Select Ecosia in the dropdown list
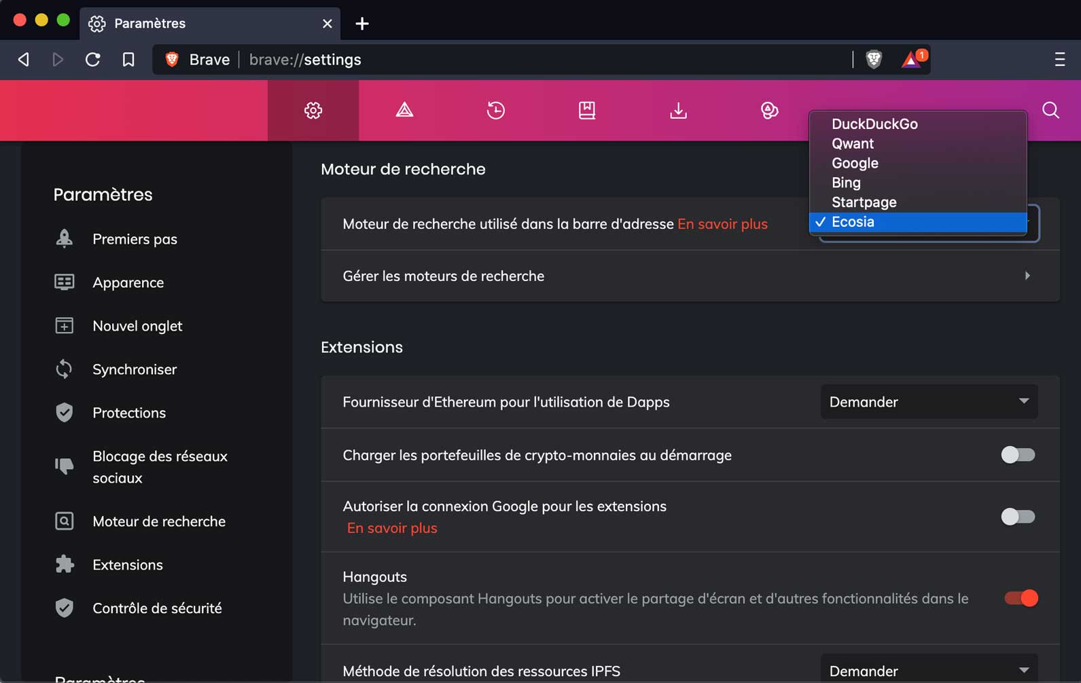 (918, 222)
